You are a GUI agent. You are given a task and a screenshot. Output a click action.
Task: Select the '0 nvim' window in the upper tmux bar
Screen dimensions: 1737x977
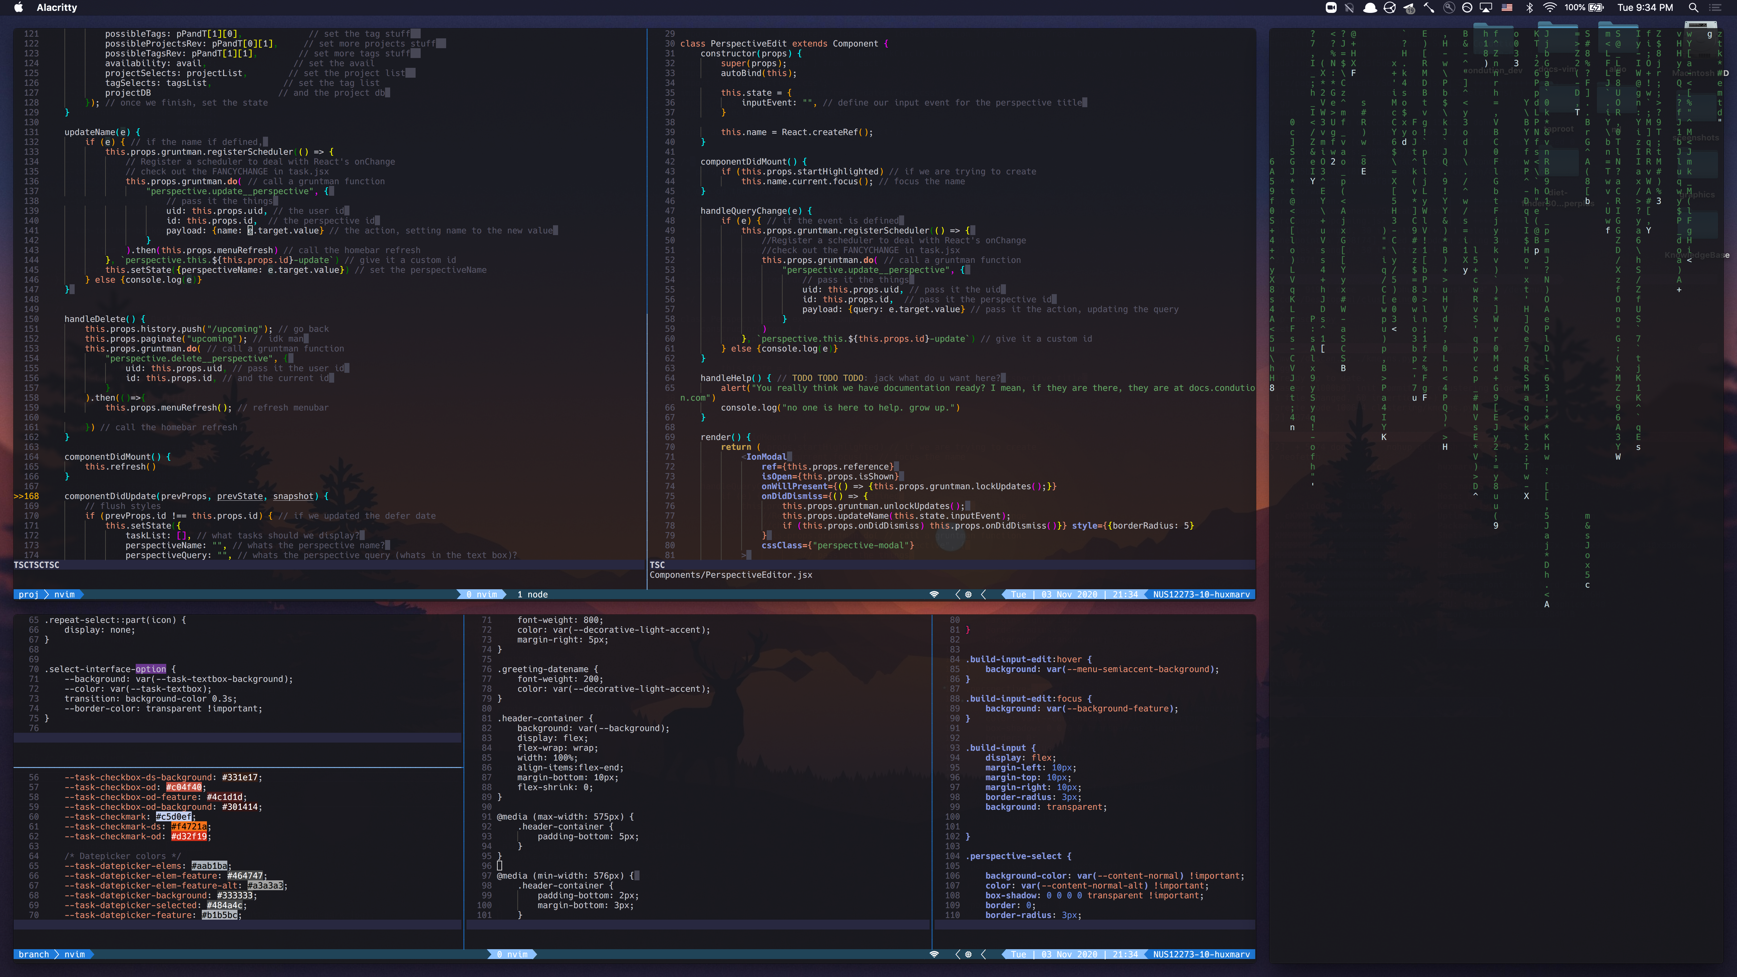pos(481,594)
